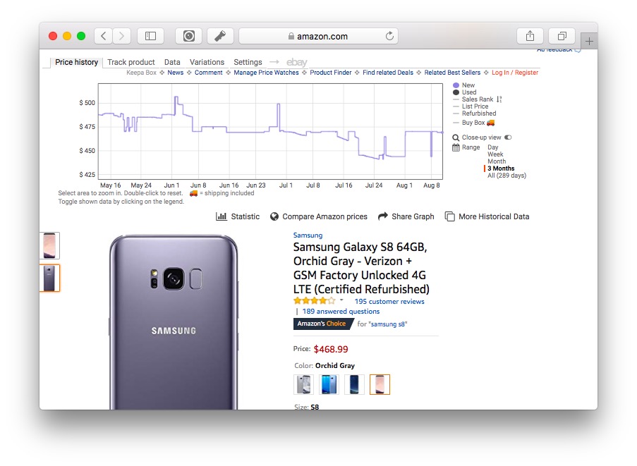
Task: Show the Safari sidebar
Action: click(x=151, y=36)
